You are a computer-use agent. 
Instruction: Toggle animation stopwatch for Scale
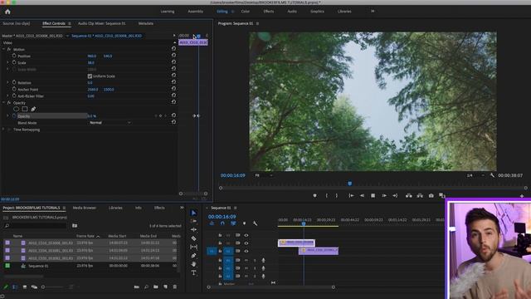click(14, 62)
